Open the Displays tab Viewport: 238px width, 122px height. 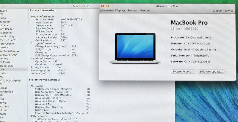[x=120, y=11]
